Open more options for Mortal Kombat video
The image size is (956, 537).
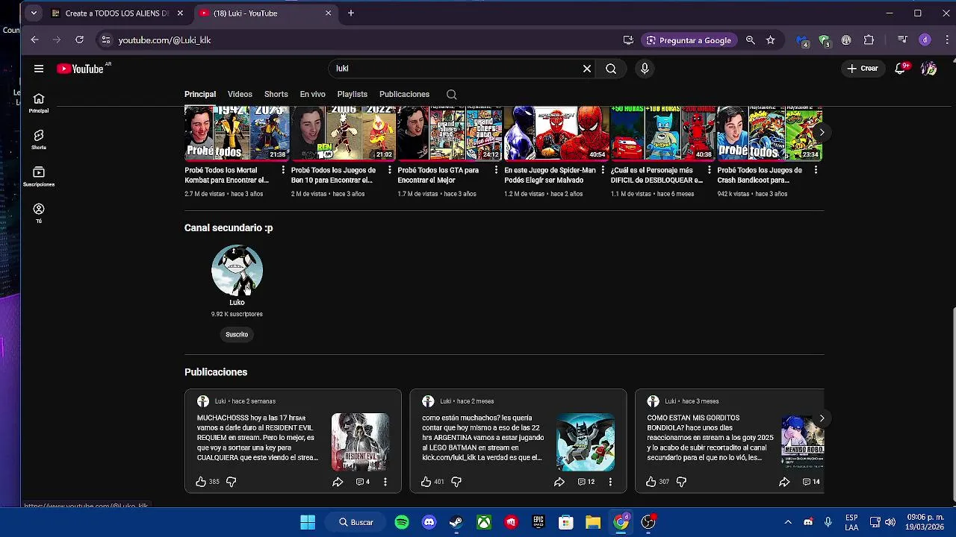point(283,170)
